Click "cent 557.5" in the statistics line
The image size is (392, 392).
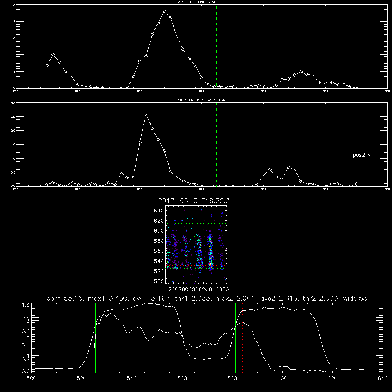(x=65, y=298)
